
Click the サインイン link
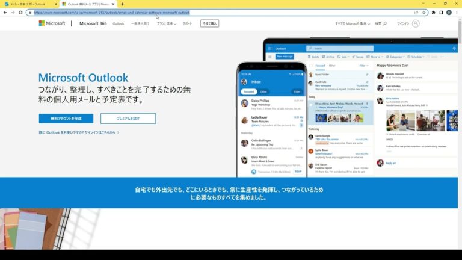(x=403, y=23)
